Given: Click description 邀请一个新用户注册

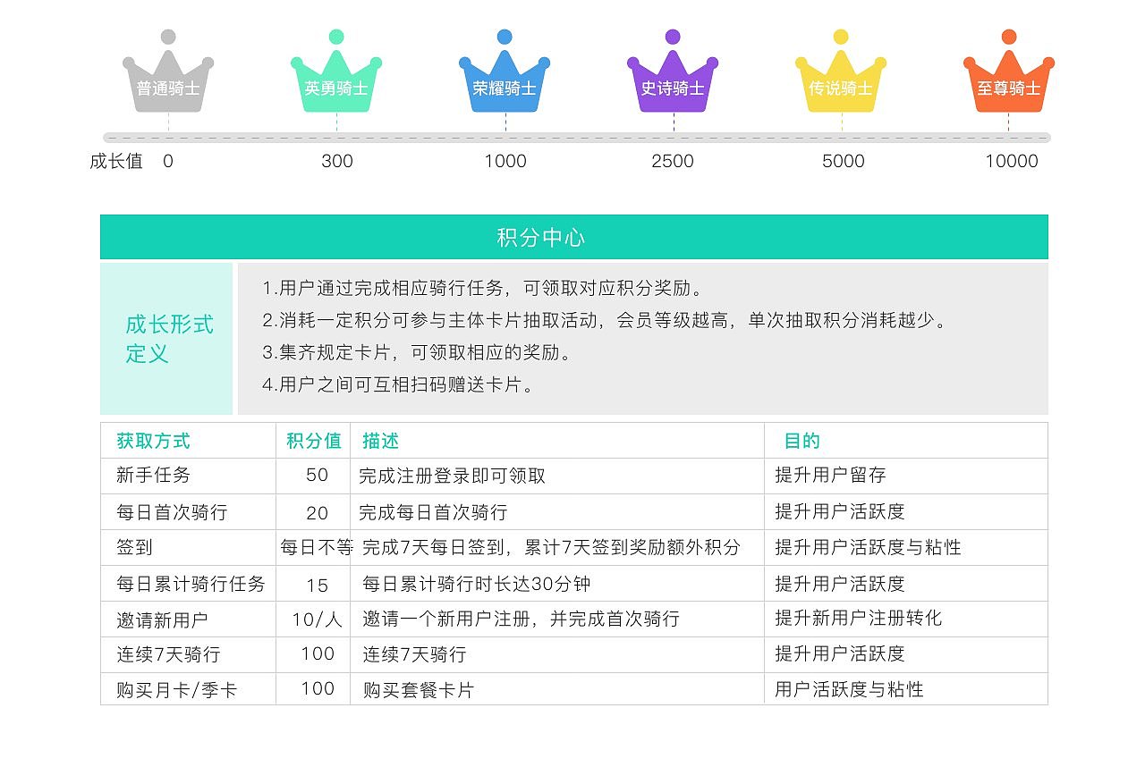Looking at the screenshot, I should click(x=521, y=619).
